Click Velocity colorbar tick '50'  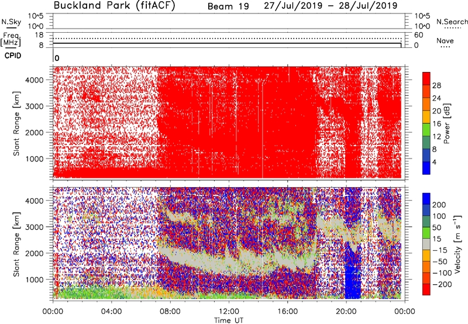[436, 228]
